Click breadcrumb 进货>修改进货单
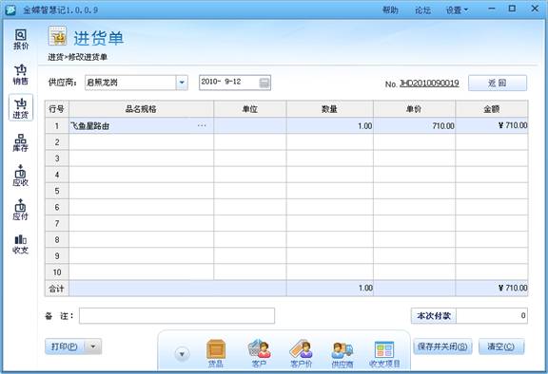 pyautogui.click(x=77, y=57)
